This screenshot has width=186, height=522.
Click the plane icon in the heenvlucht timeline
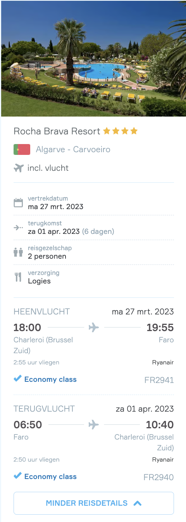coord(94,328)
